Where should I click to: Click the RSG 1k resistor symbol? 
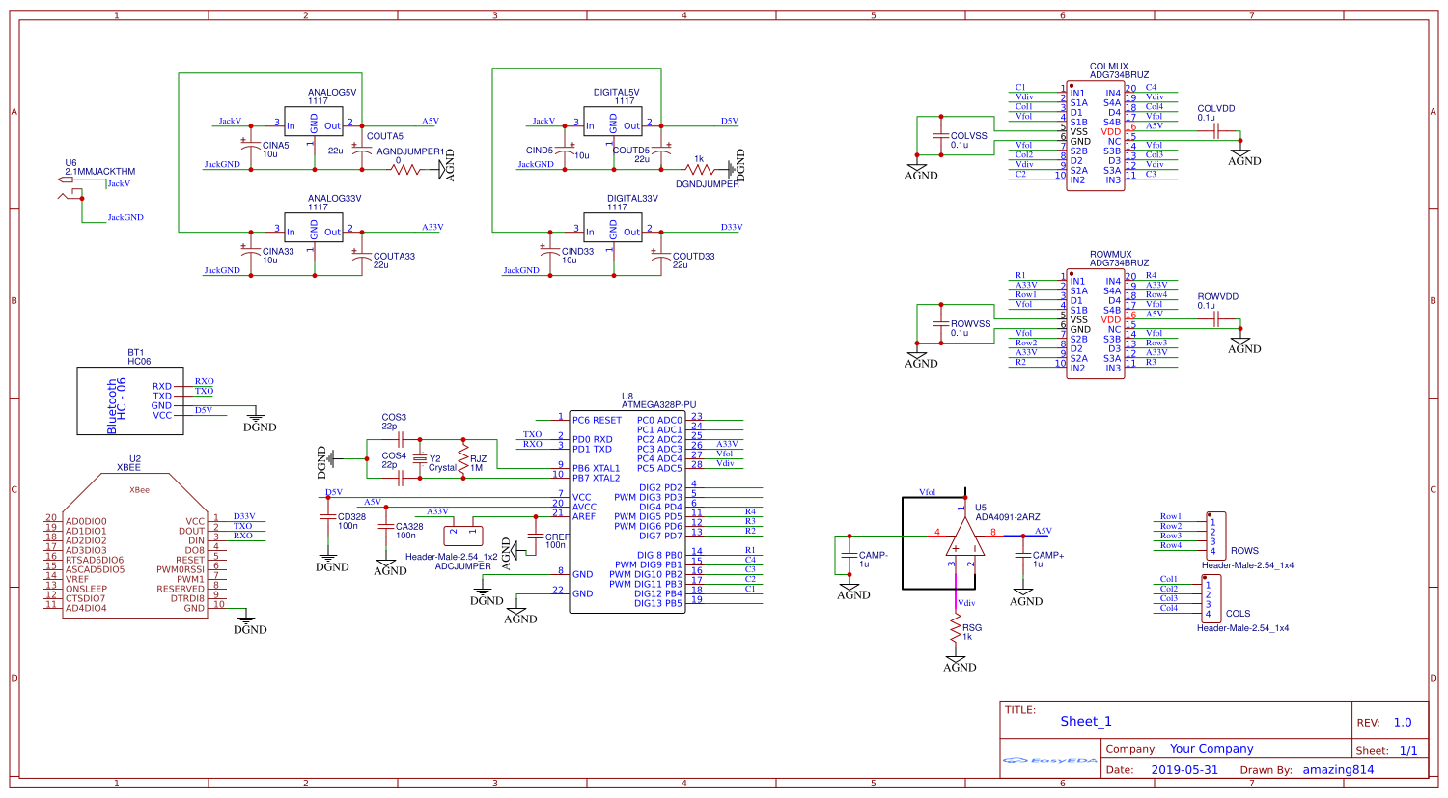pos(956,632)
